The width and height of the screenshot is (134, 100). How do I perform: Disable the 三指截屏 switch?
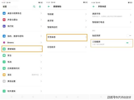129,43
